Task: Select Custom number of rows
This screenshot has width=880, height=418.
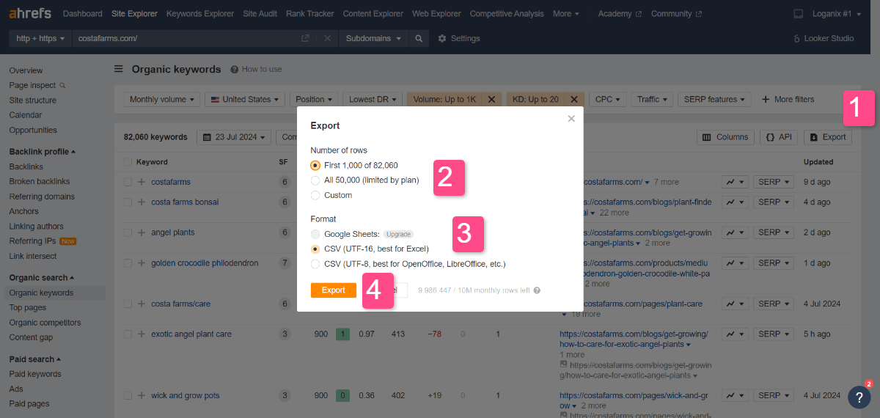Action: point(315,195)
